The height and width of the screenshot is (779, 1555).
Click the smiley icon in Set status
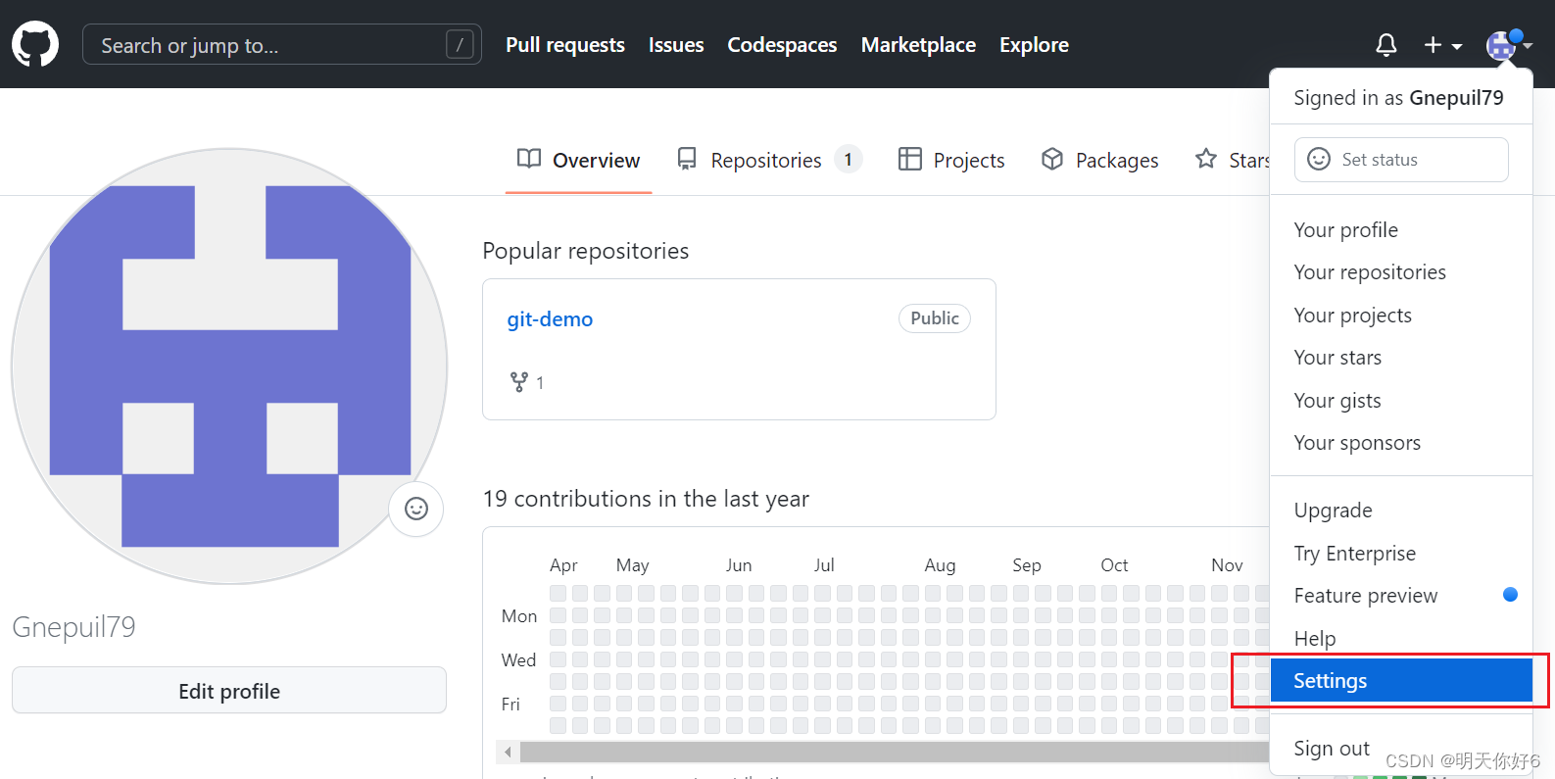point(1319,159)
